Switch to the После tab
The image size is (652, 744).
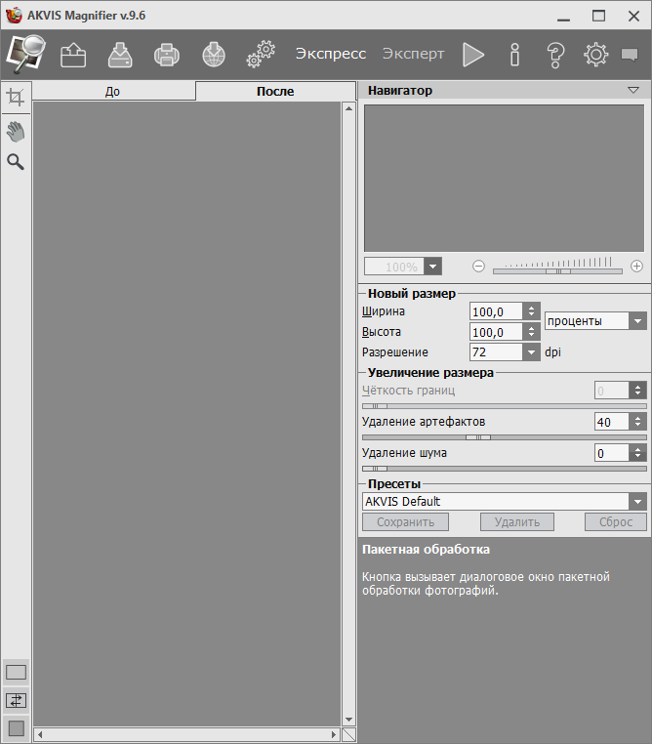click(x=275, y=91)
